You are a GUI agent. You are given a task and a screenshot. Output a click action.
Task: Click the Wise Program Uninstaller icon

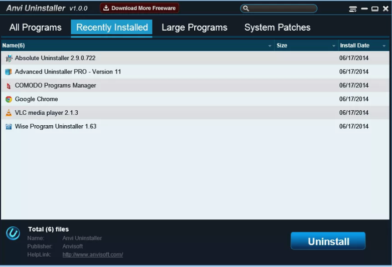9,127
